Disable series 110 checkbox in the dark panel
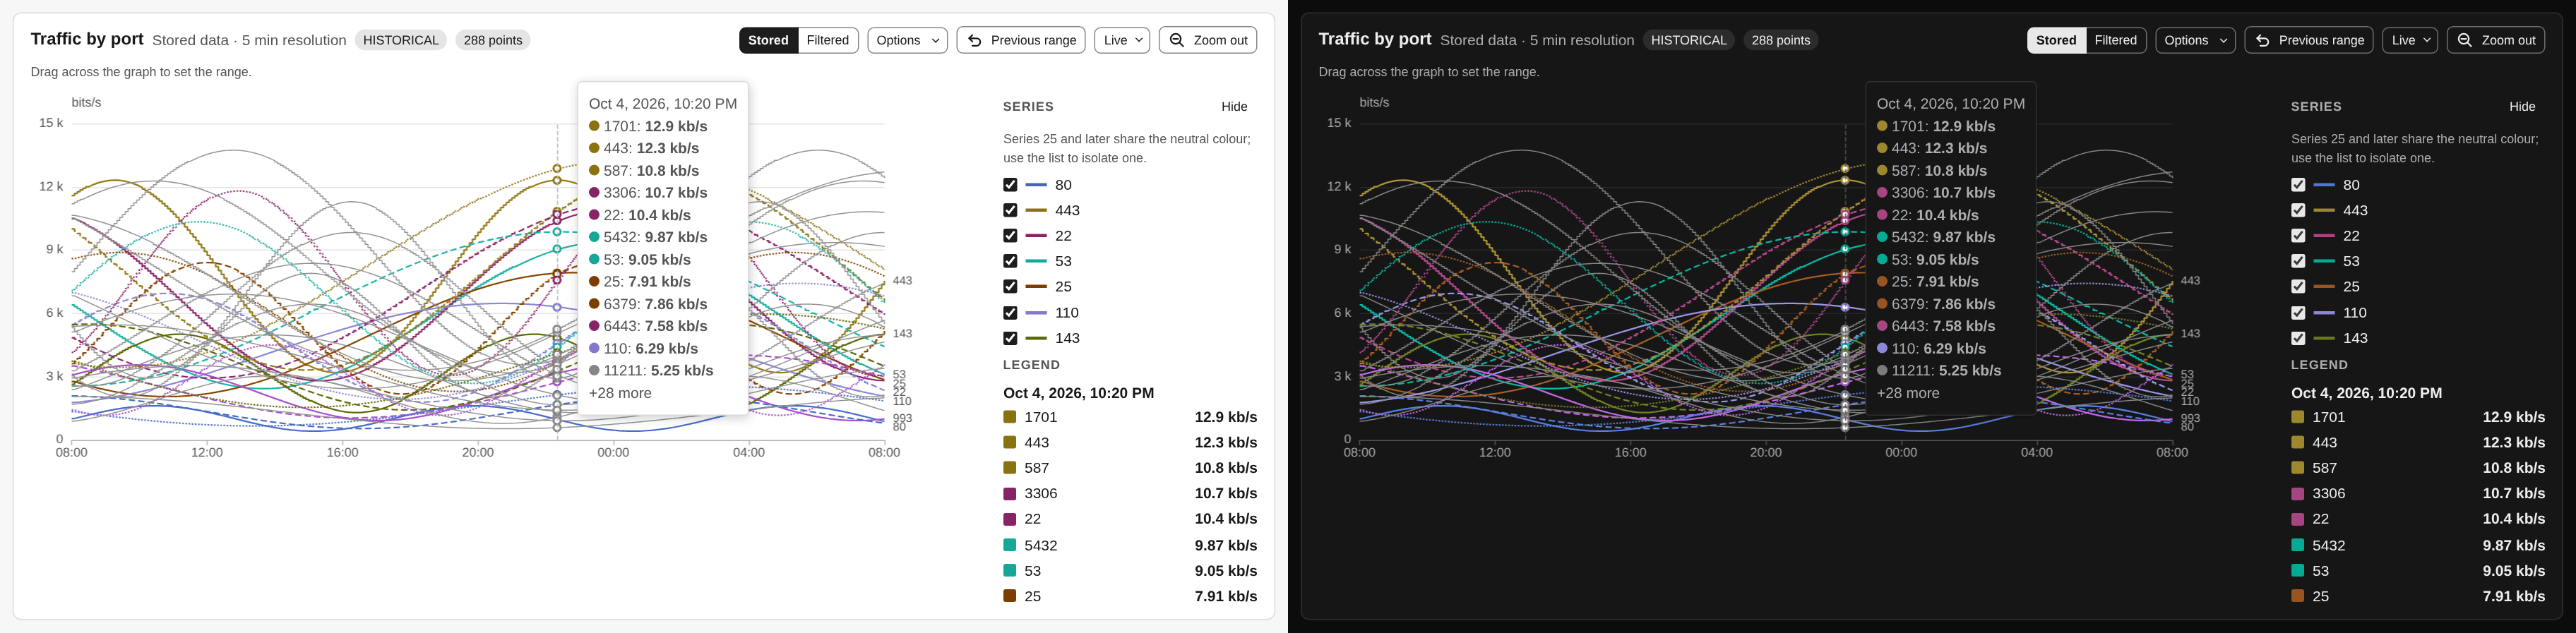This screenshot has height=633, width=2576. 2298,313
